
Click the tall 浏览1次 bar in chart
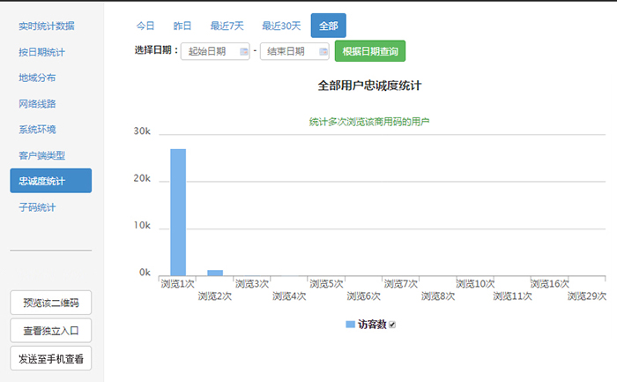pyautogui.click(x=178, y=212)
